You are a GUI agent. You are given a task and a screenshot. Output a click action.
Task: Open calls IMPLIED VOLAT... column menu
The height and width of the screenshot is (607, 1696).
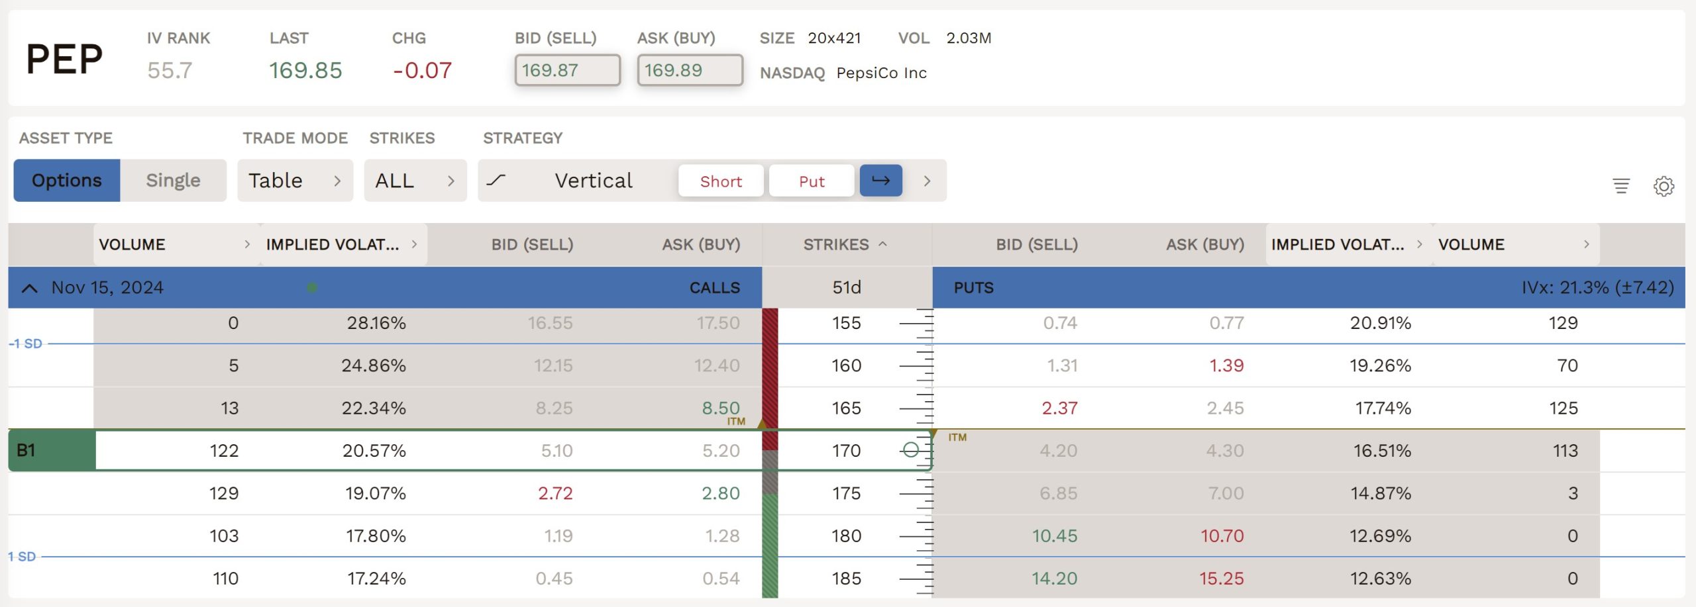pos(414,244)
